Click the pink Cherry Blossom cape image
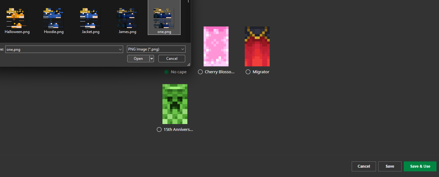This screenshot has width=439, height=177. pyautogui.click(x=216, y=46)
